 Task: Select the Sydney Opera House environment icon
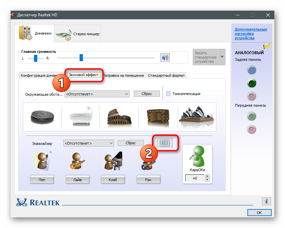[x=196, y=116]
